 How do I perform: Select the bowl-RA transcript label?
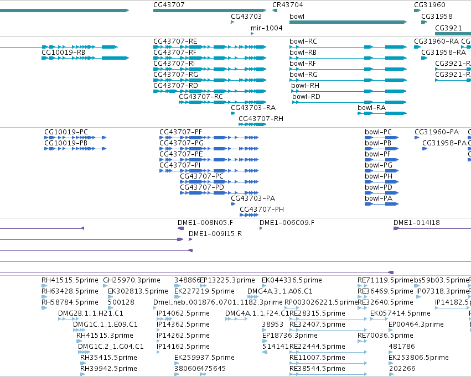[371, 108]
